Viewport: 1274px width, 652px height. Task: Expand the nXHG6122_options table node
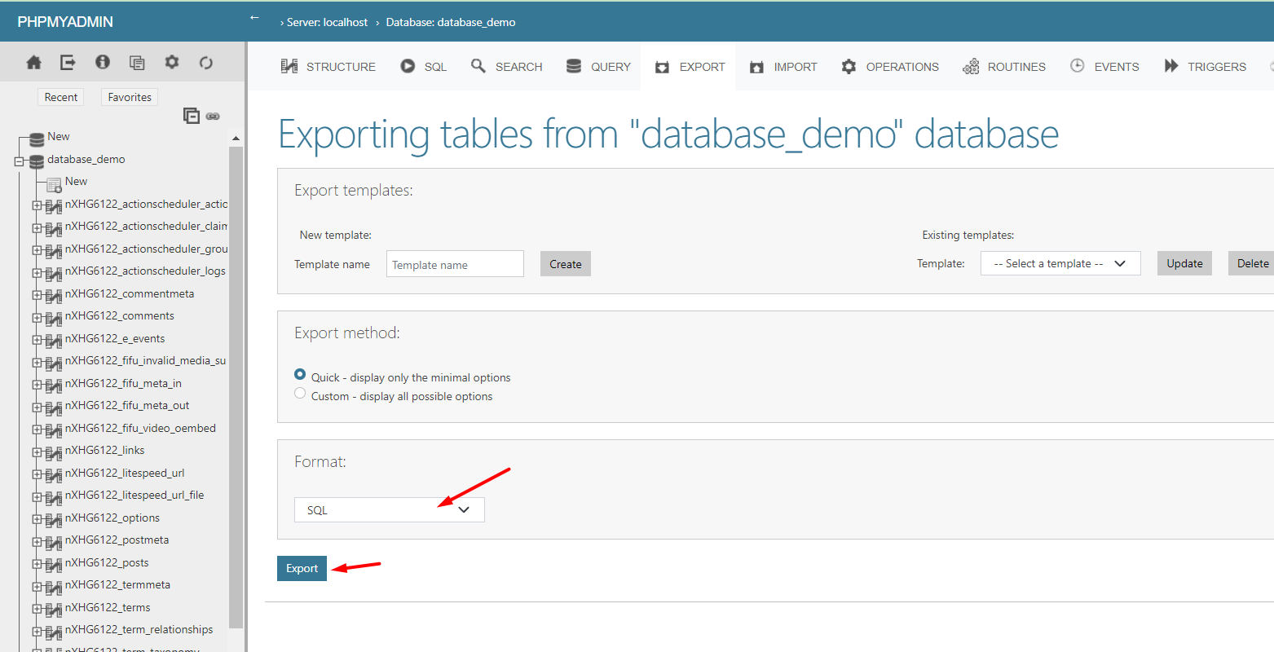point(37,519)
